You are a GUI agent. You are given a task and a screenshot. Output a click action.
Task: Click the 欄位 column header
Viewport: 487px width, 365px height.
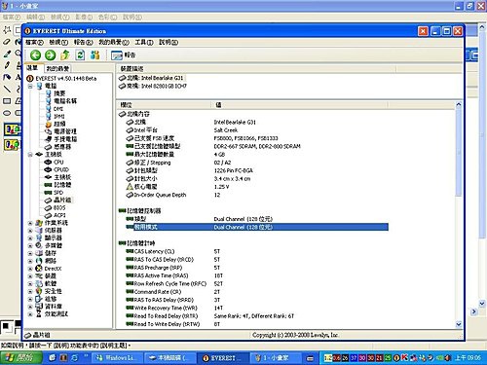tap(165, 105)
